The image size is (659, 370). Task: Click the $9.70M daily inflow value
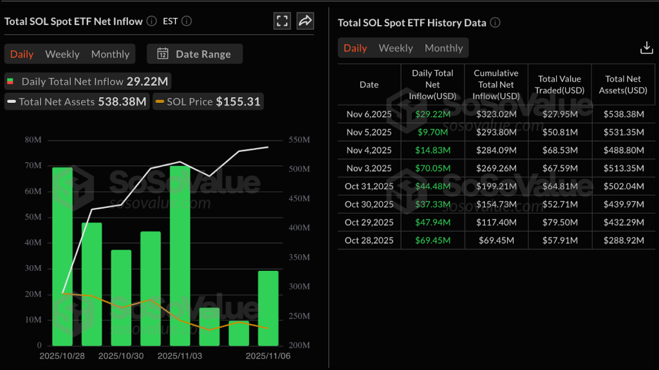click(432, 132)
